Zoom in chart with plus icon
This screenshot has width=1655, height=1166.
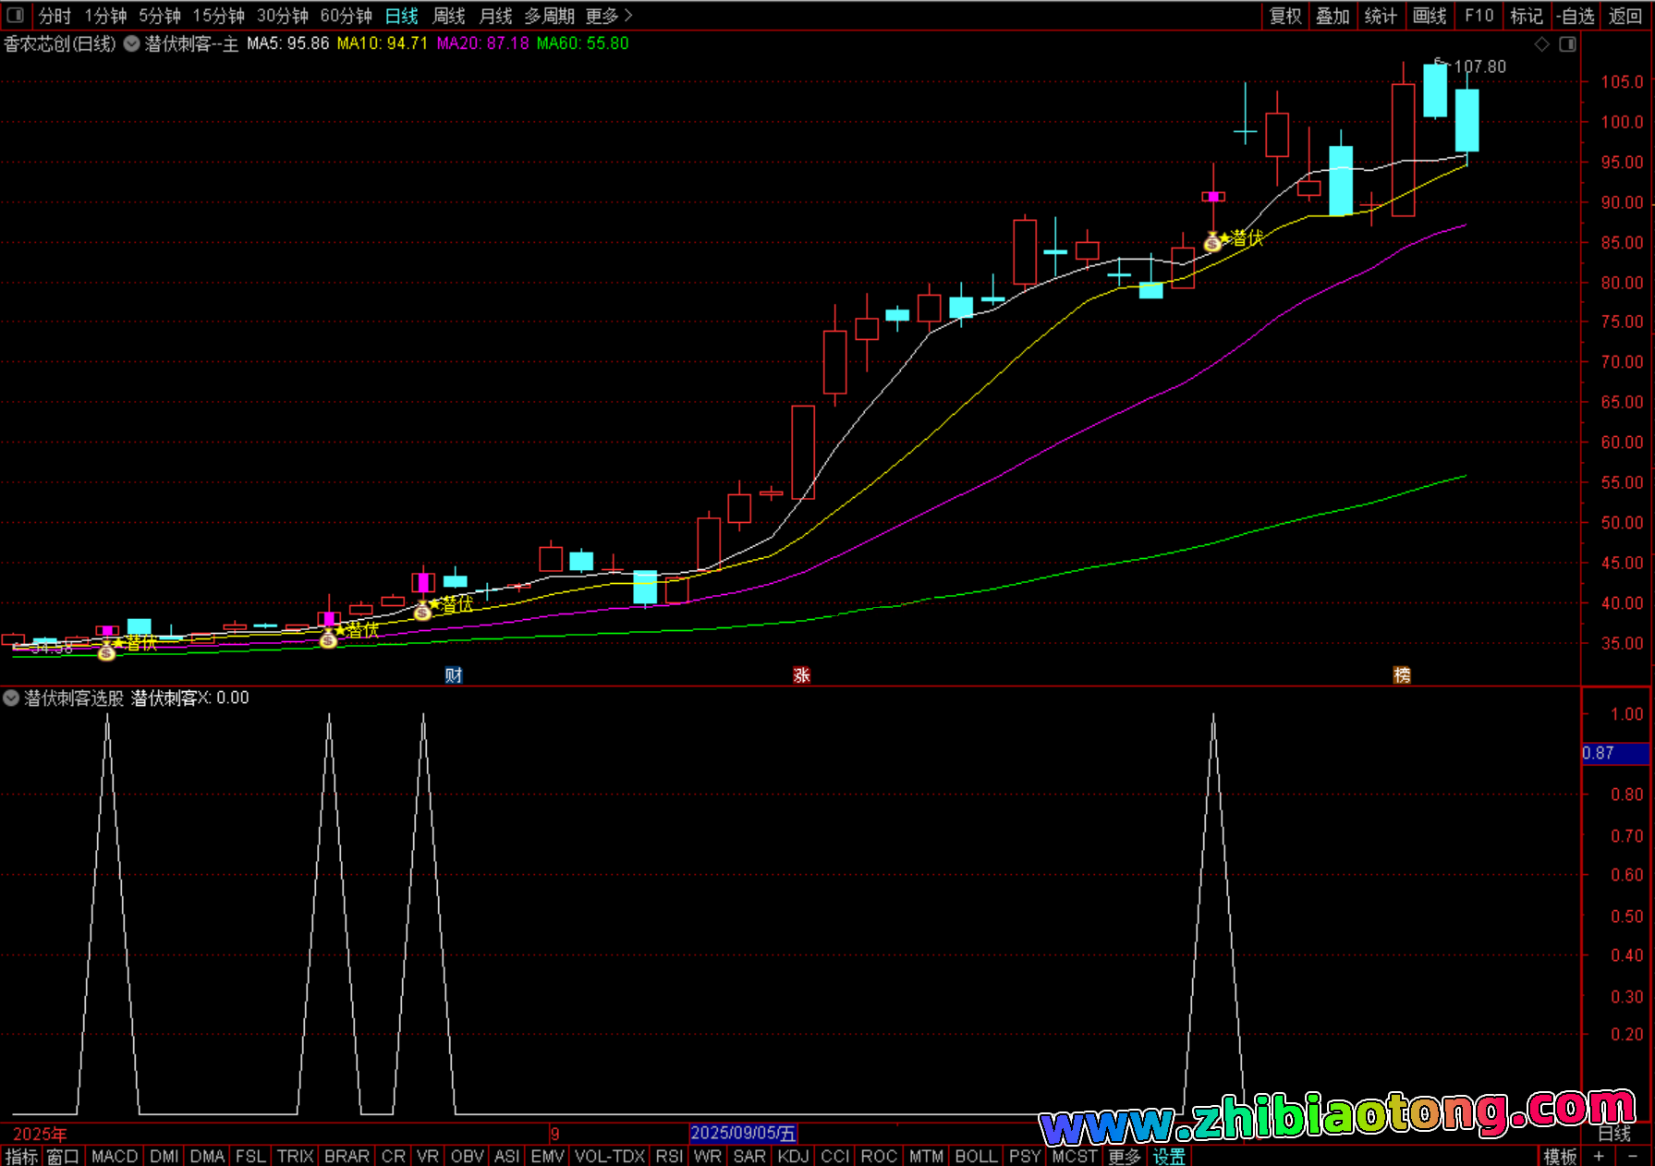(1599, 1156)
